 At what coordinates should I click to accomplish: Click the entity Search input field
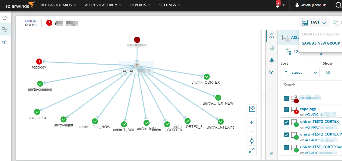[x=310, y=85]
